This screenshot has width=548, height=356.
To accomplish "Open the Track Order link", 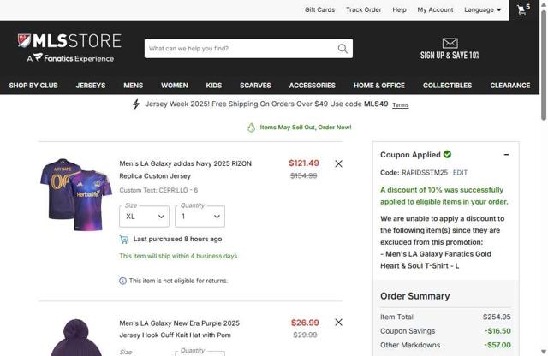I will (363, 10).
